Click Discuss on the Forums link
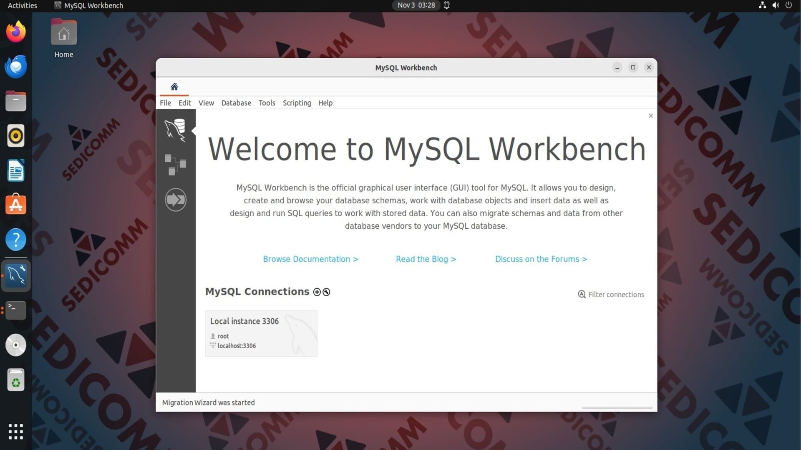 coord(541,259)
